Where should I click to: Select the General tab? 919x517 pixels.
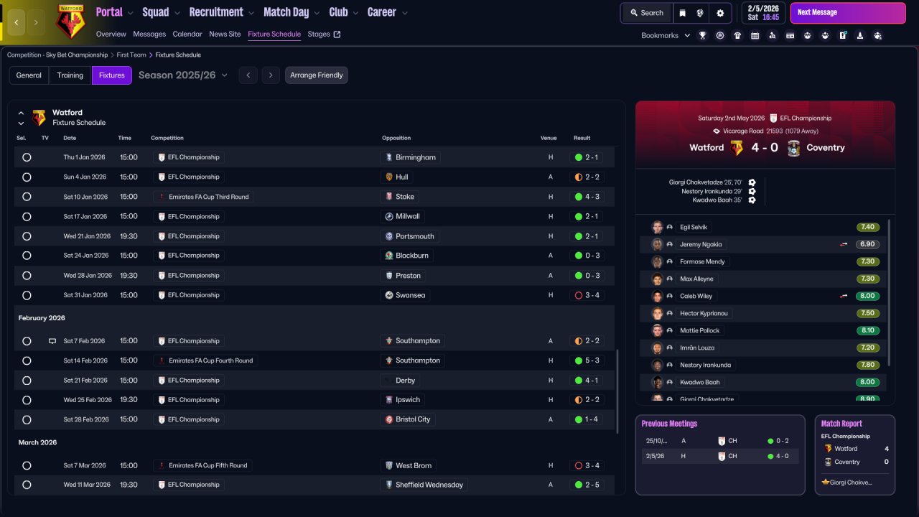[x=29, y=75]
